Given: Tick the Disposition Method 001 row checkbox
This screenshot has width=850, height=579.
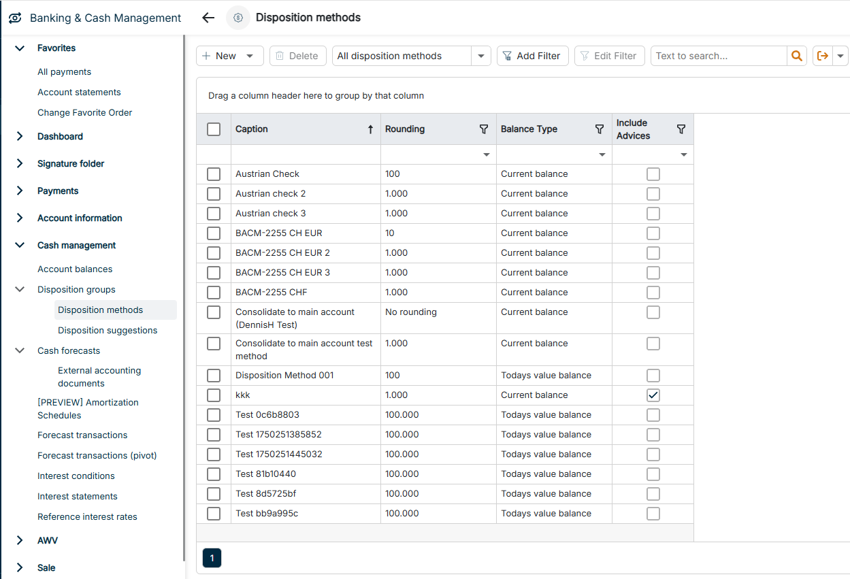Looking at the screenshot, I should pyautogui.click(x=214, y=376).
